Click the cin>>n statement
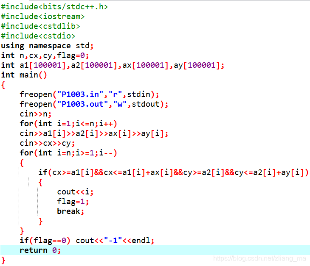 pyautogui.click(x=36, y=114)
